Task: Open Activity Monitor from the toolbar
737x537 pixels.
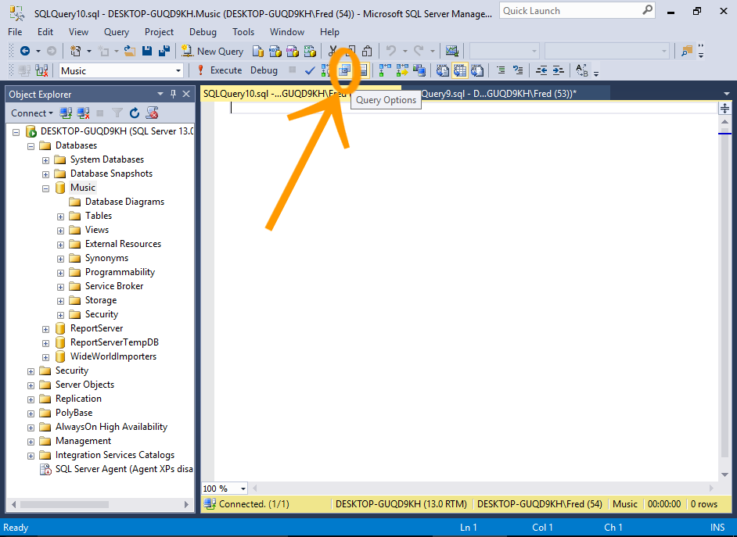Action: tap(451, 51)
